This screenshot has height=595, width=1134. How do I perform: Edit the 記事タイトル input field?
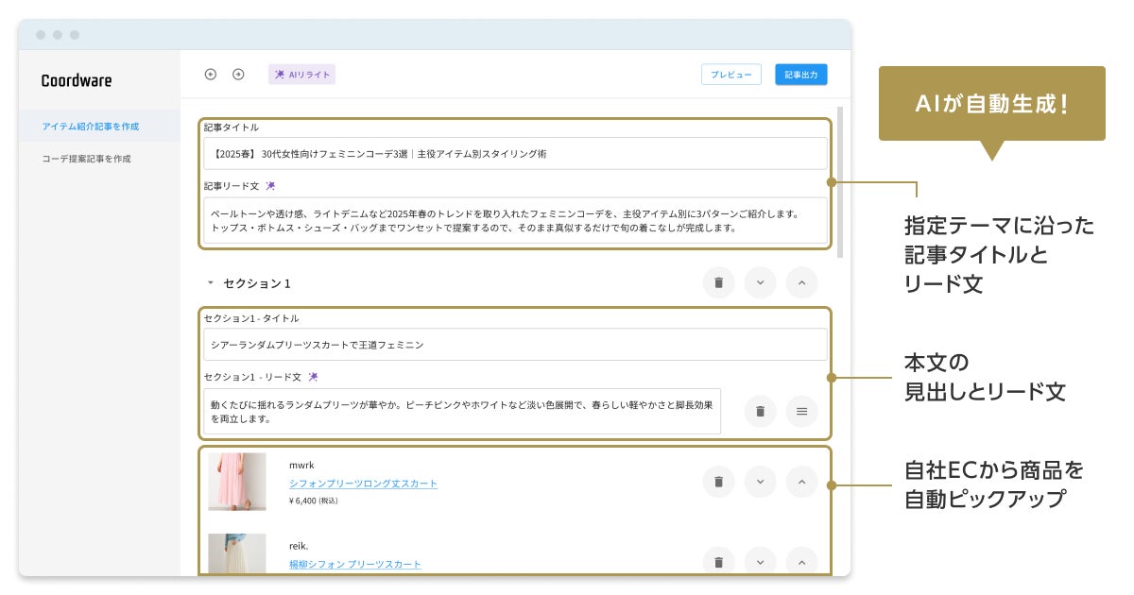point(515,154)
